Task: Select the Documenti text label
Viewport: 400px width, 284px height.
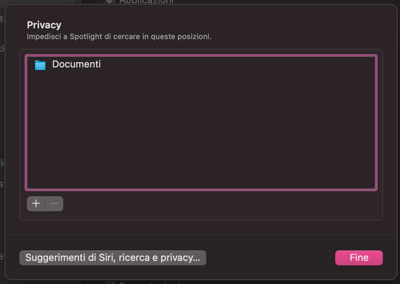Action: tap(76, 64)
